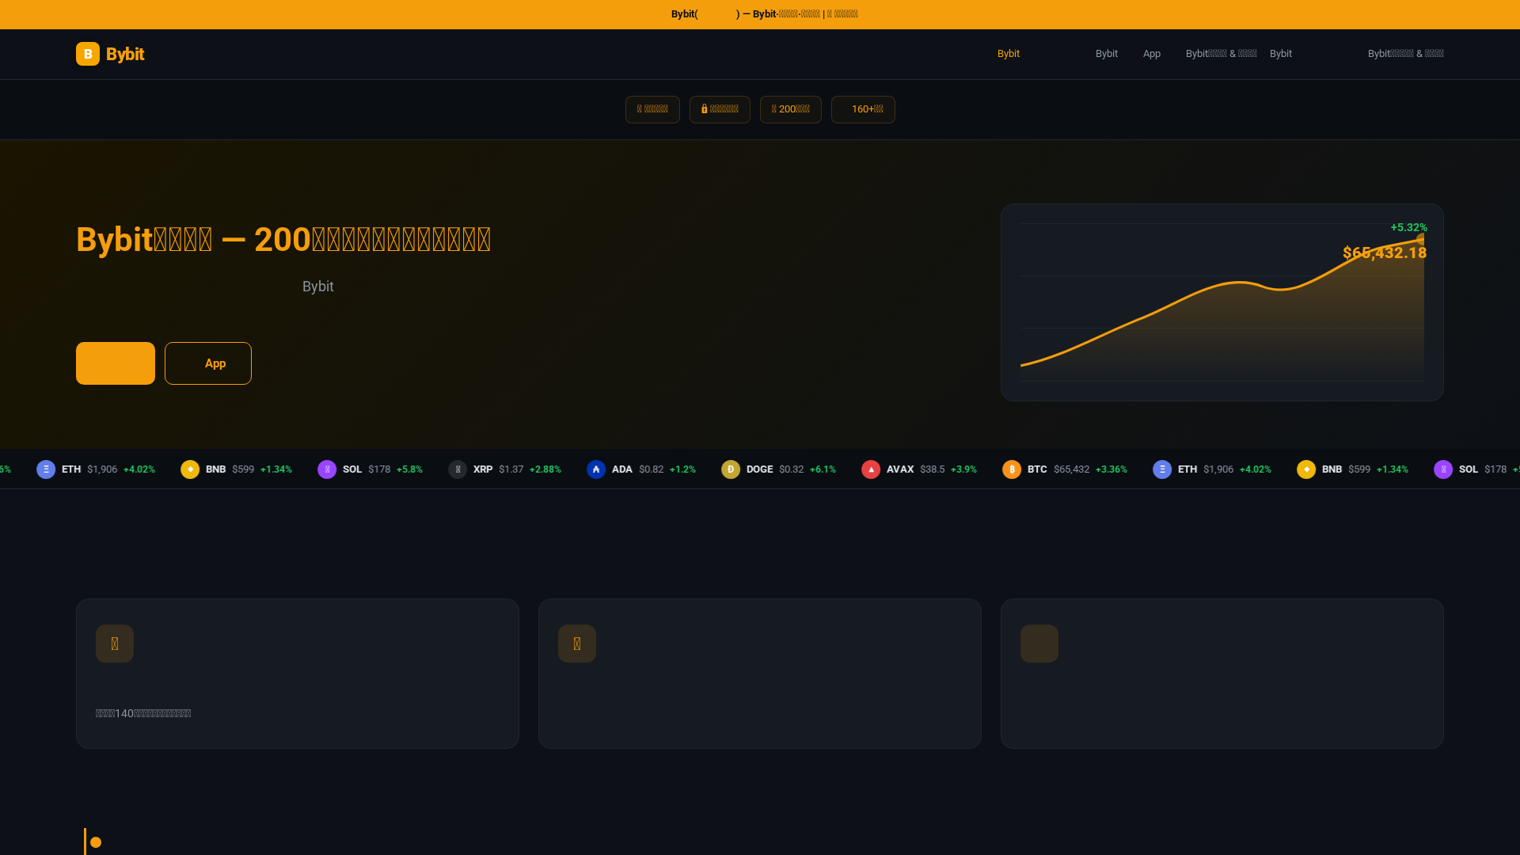Click the 200 badge pill
The width and height of the screenshot is (1520, 855).
tap(790, 109)
